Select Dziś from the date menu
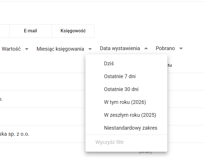204x158 pixels. 109,64
